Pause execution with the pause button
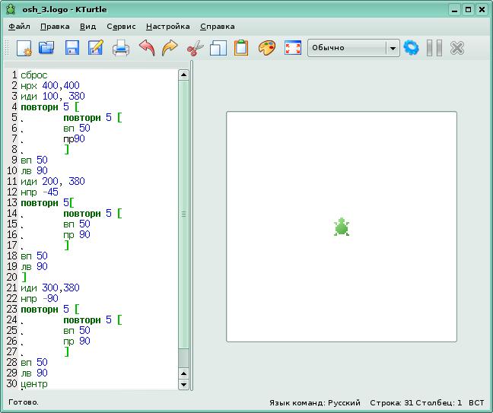The height and width of the screenshot is (413, 493). (x=434, y=48)
